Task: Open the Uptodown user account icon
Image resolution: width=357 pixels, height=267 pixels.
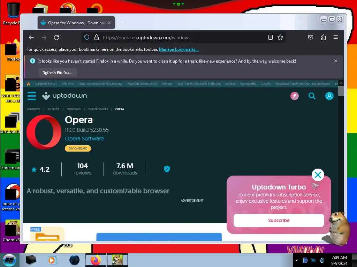Action: (x=329, y=96)
